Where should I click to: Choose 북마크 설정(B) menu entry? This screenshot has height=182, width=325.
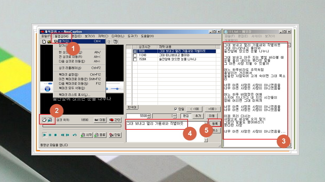tap(79, 74)
